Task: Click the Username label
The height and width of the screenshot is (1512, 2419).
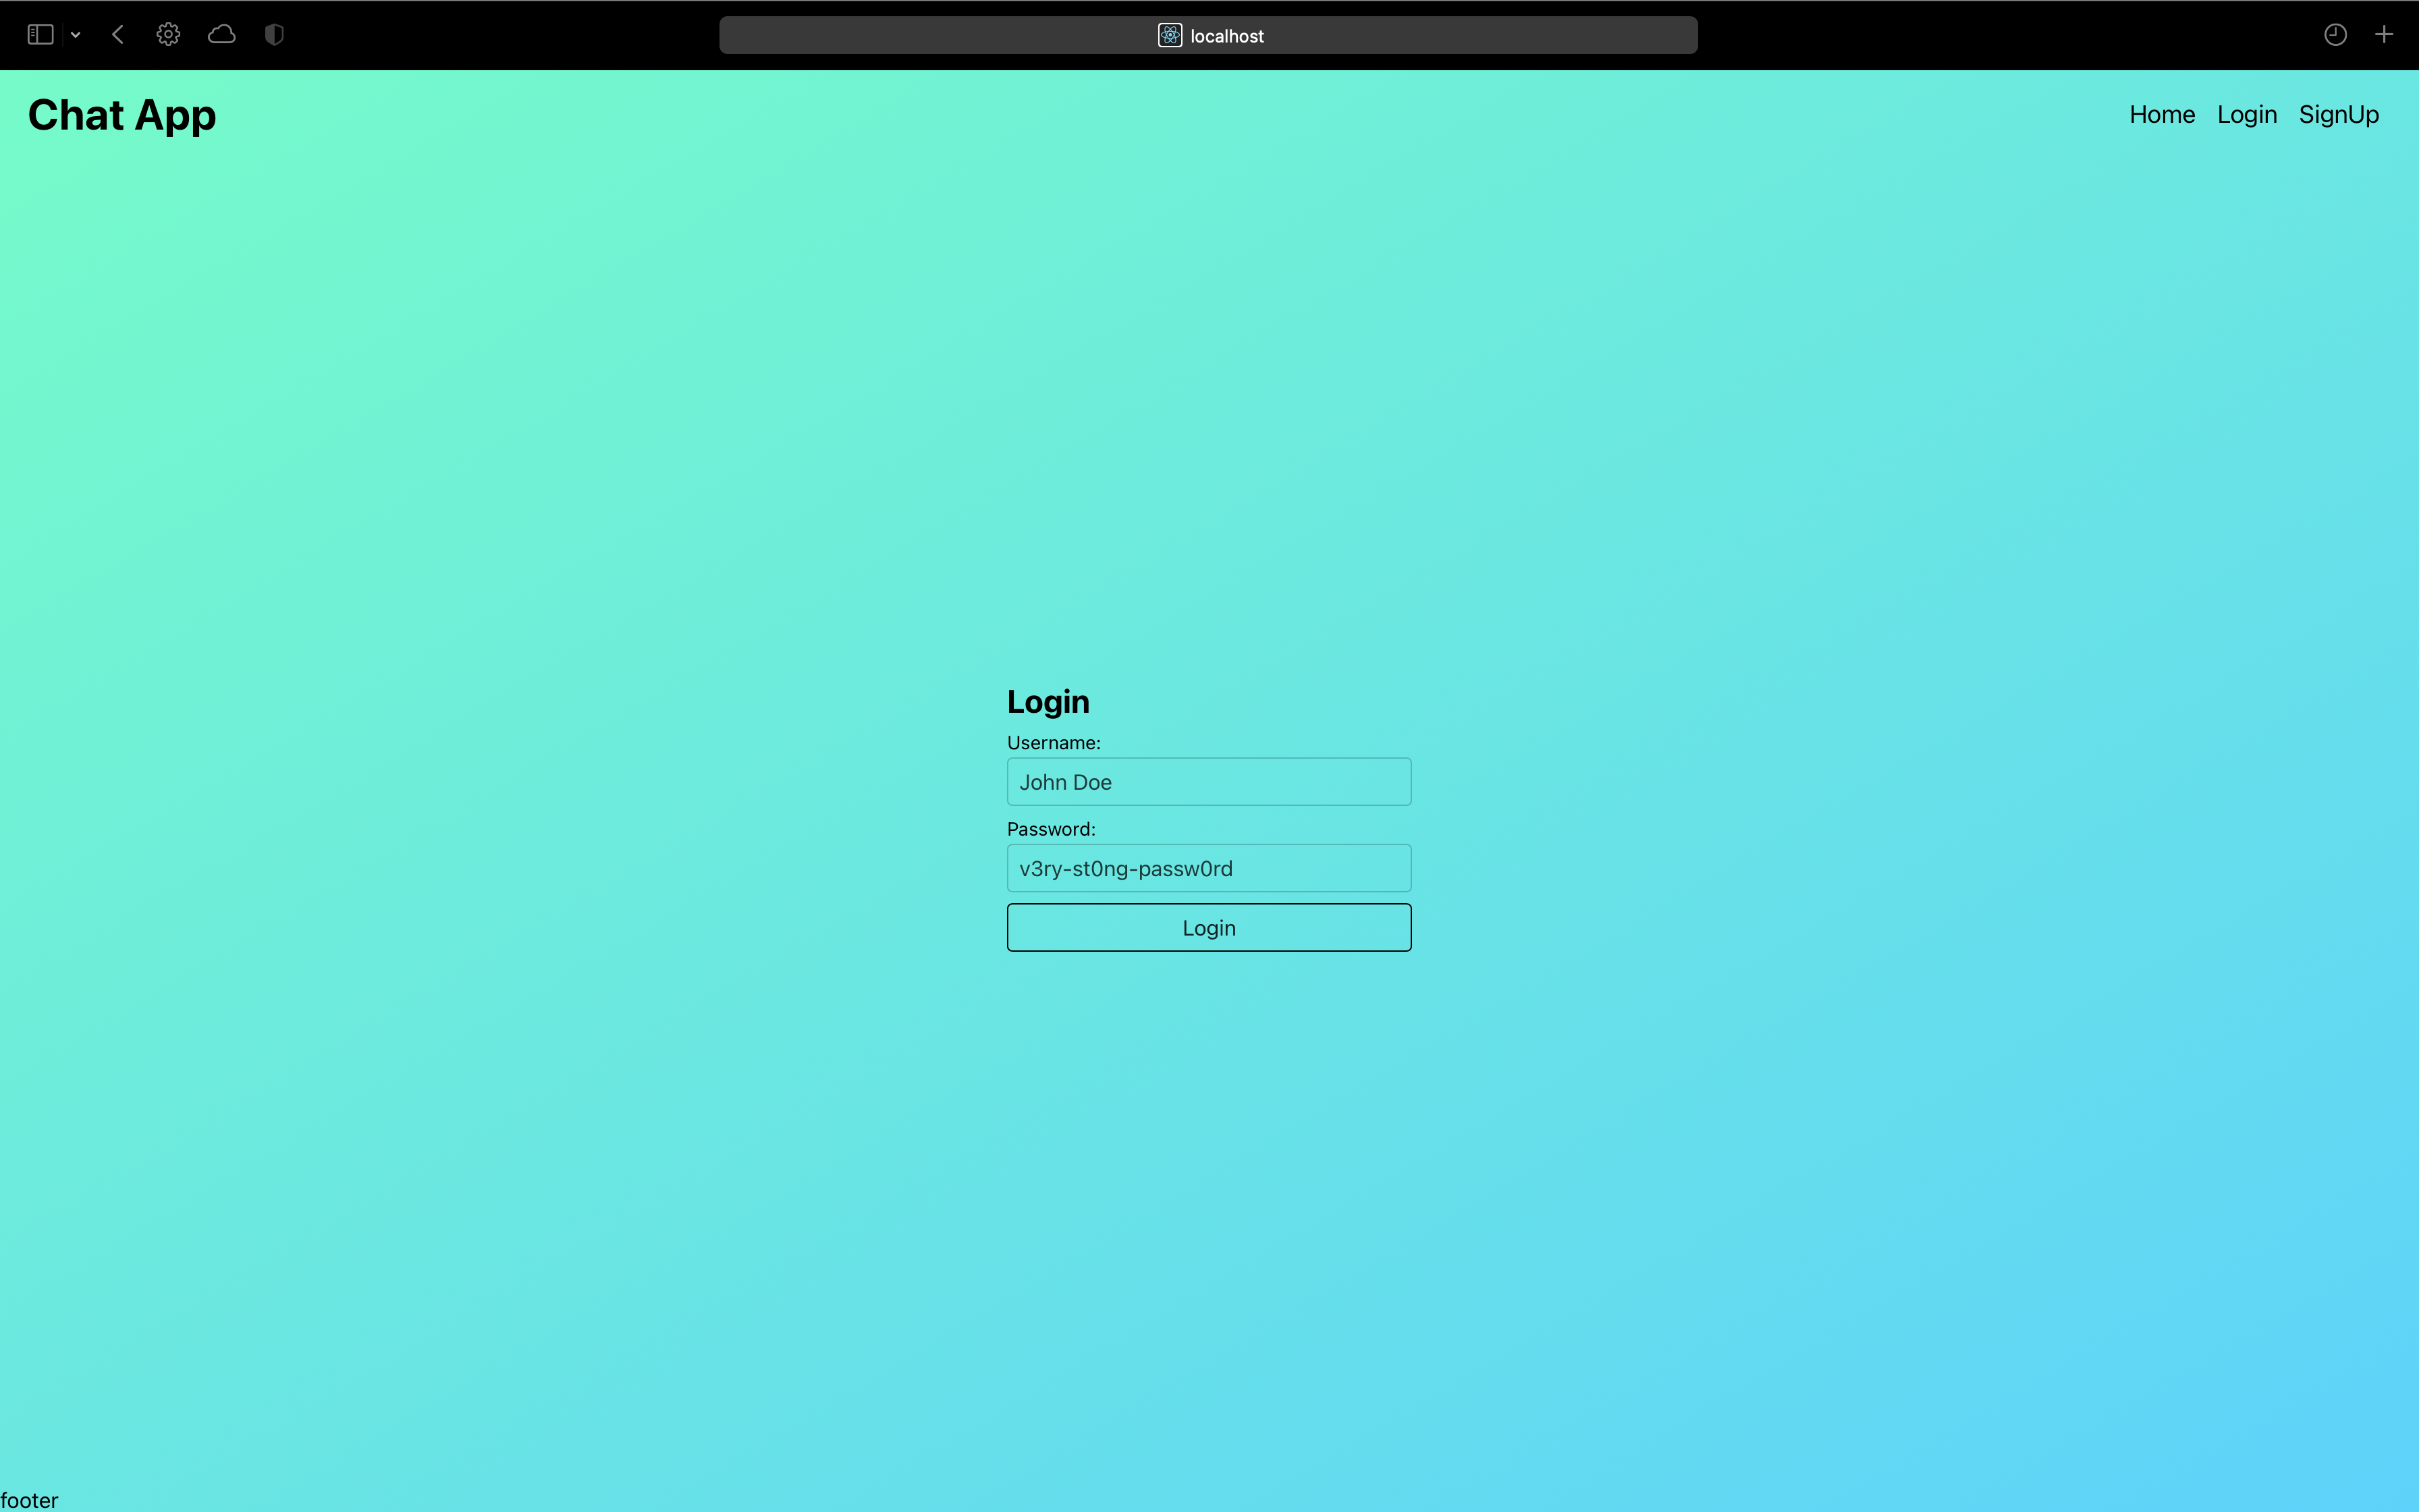Action: point(1052,743)
